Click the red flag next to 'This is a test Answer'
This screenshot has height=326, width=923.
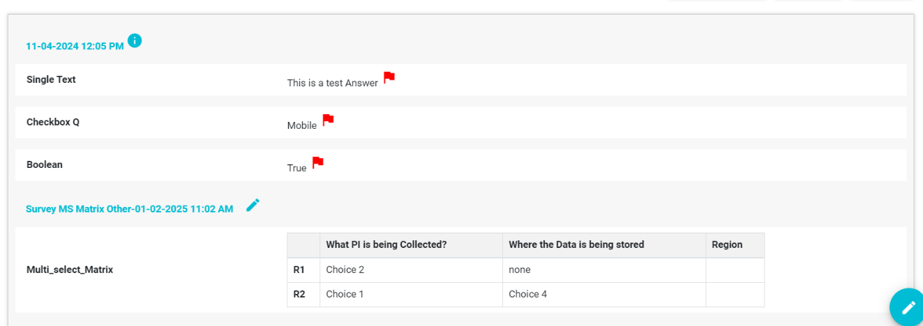pos(389,77)
